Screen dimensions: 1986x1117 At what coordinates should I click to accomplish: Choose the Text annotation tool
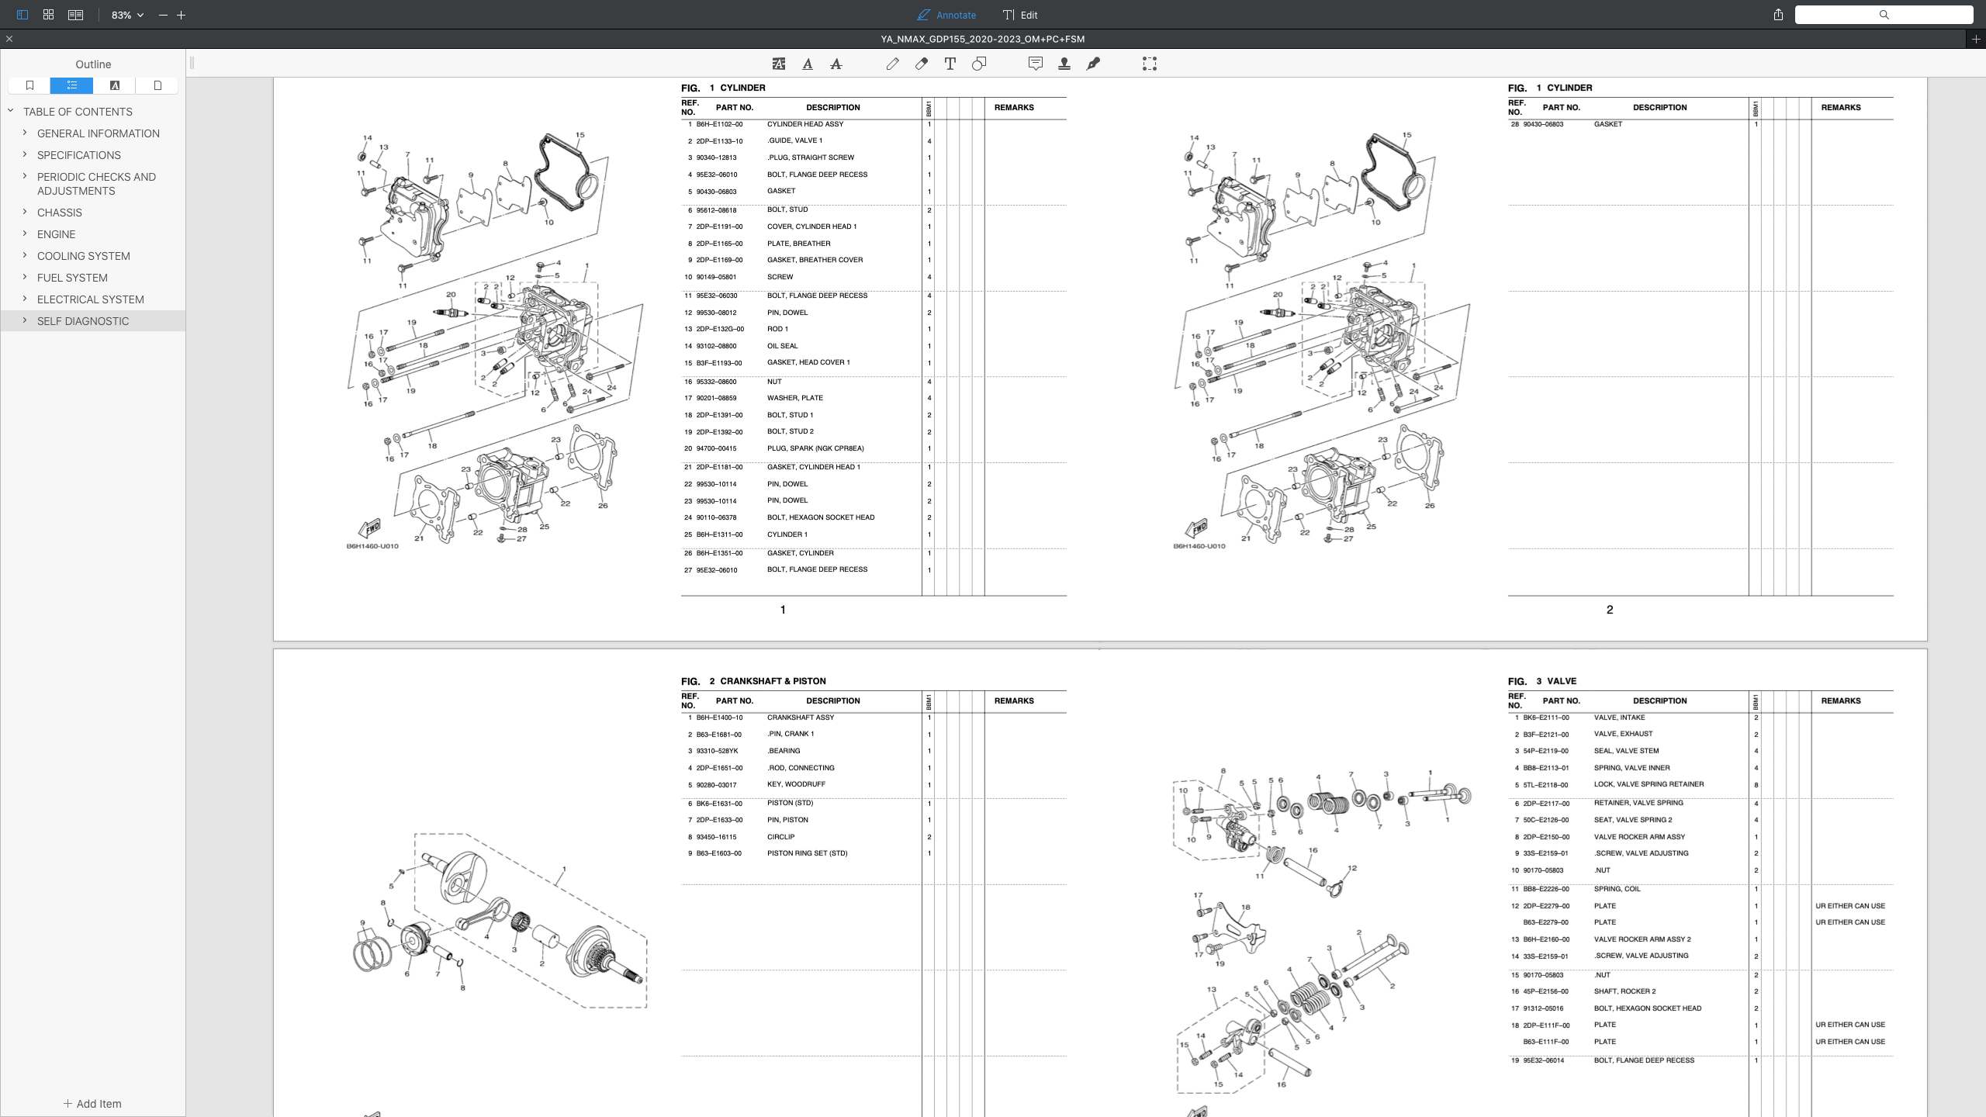pyautogui.click(x=950, y=64)
